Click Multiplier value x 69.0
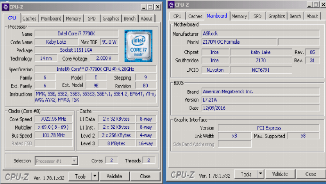This screenshot has width=326, height=184. point(54,127)
